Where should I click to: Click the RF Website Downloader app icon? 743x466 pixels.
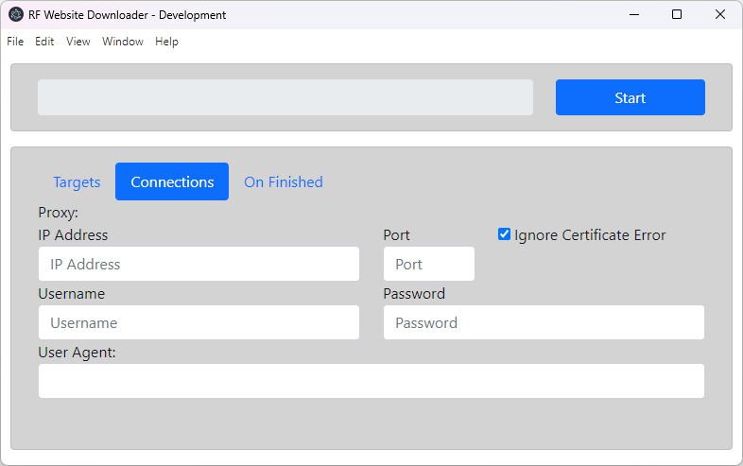click(x=16, y=15)
